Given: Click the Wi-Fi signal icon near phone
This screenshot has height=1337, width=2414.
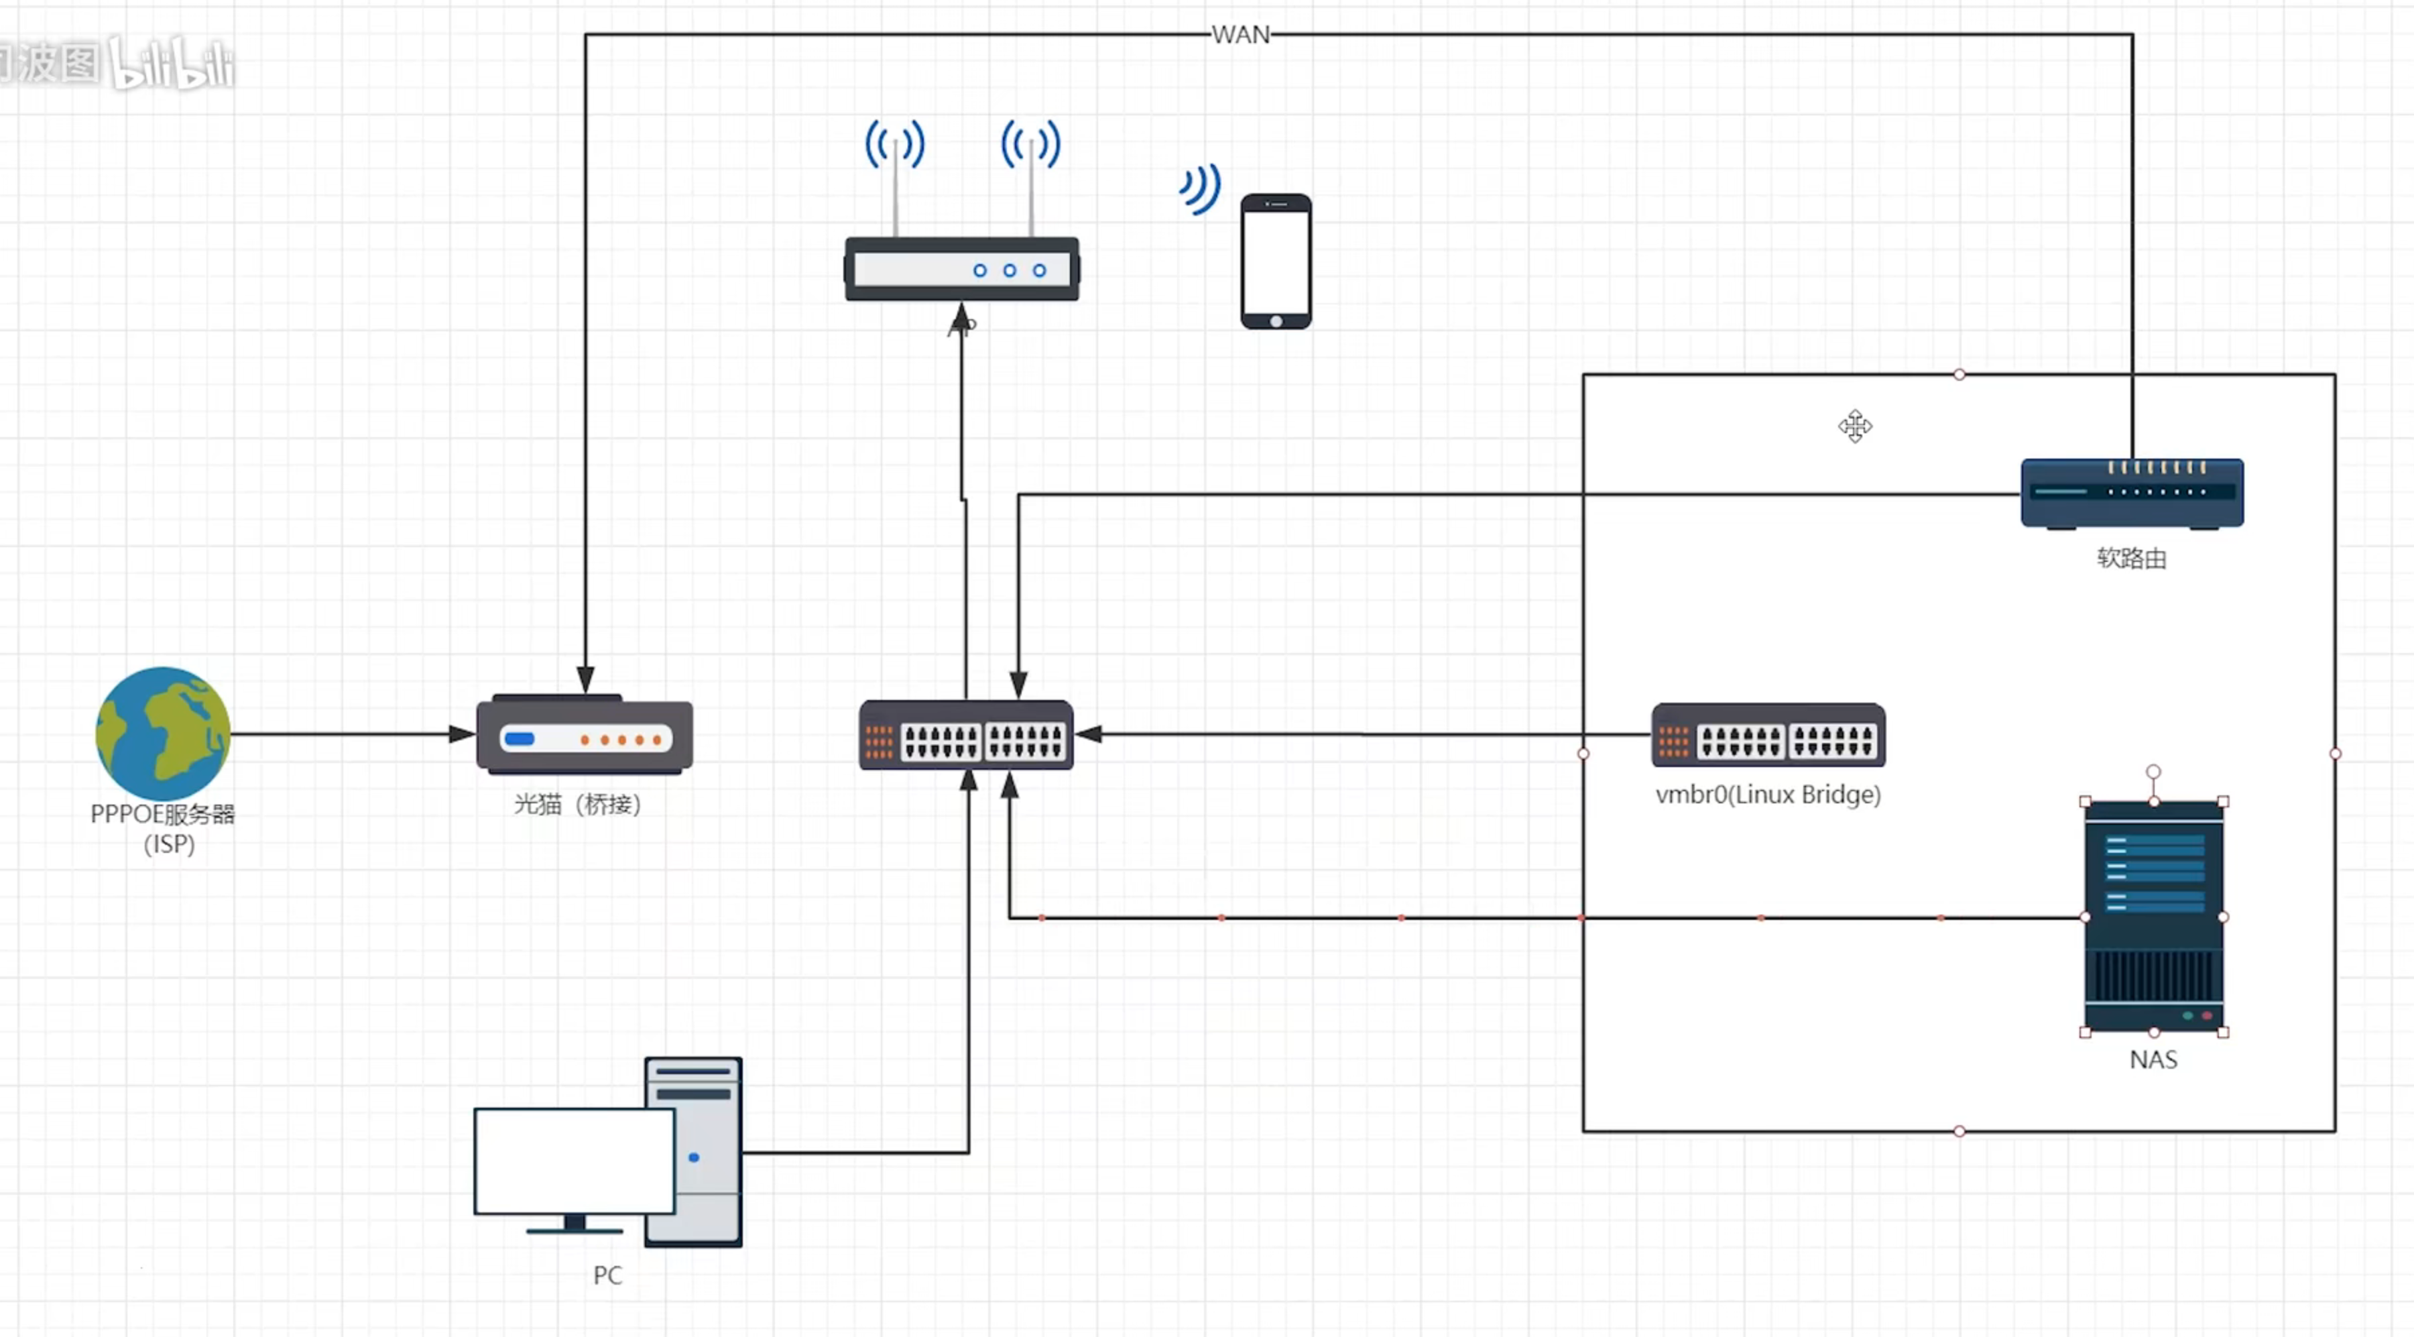Looking at the screenshot, I should (x=1201, y=188).
